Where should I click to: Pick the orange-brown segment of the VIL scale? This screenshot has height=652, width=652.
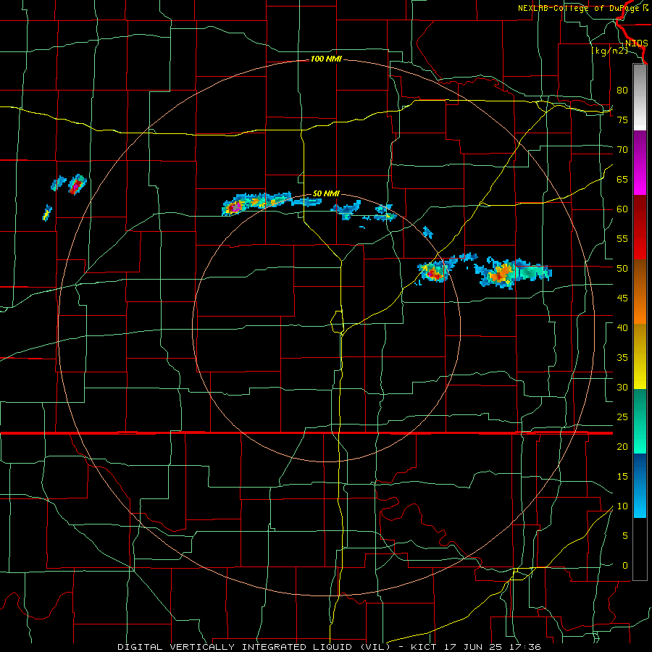point(640,291)
